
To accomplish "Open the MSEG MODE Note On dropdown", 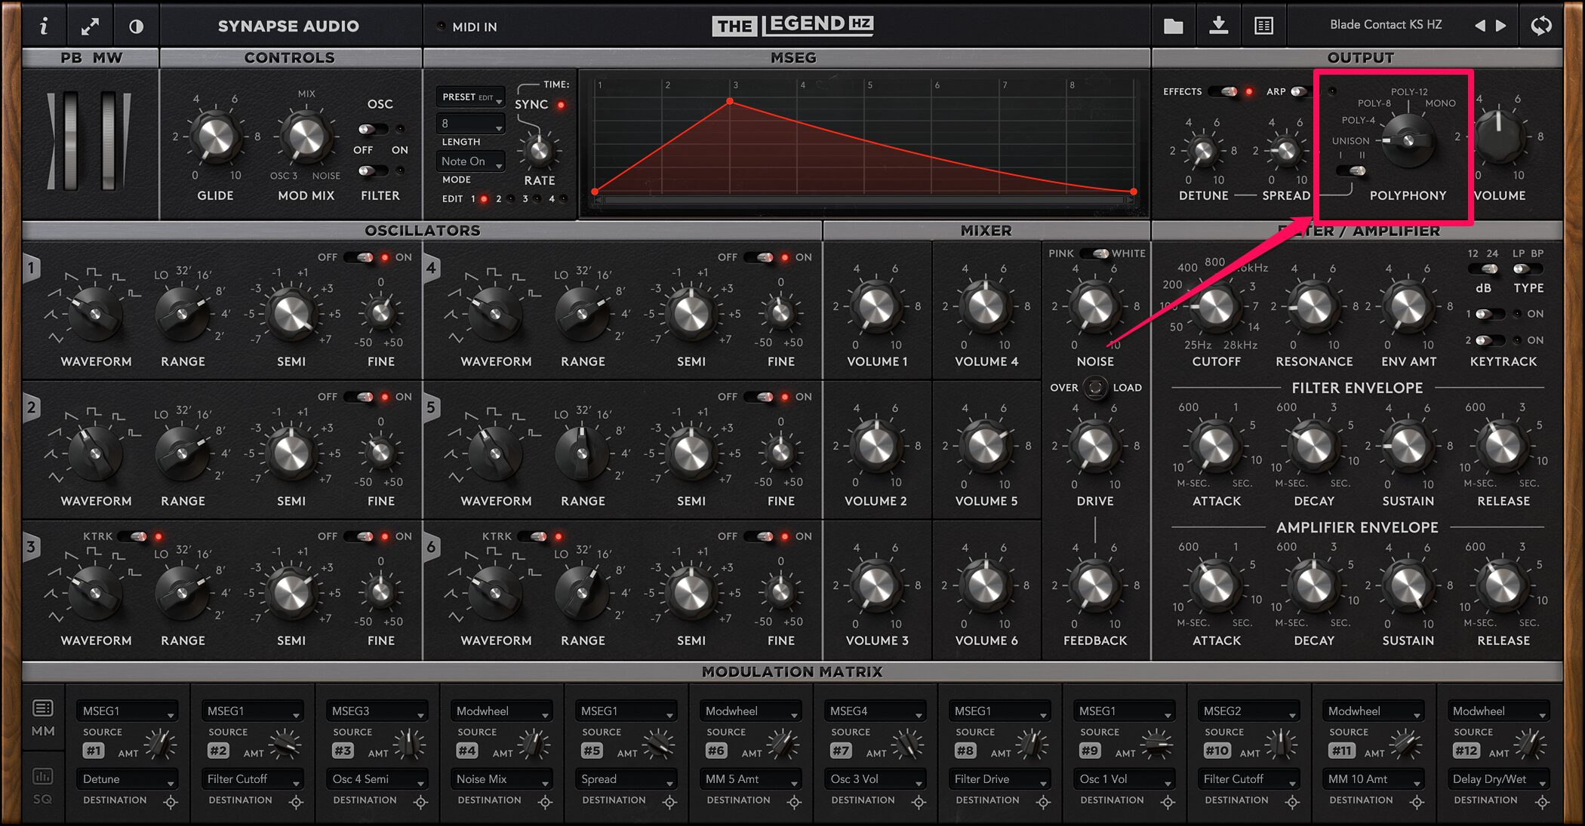I will click(x=471, y=161).
